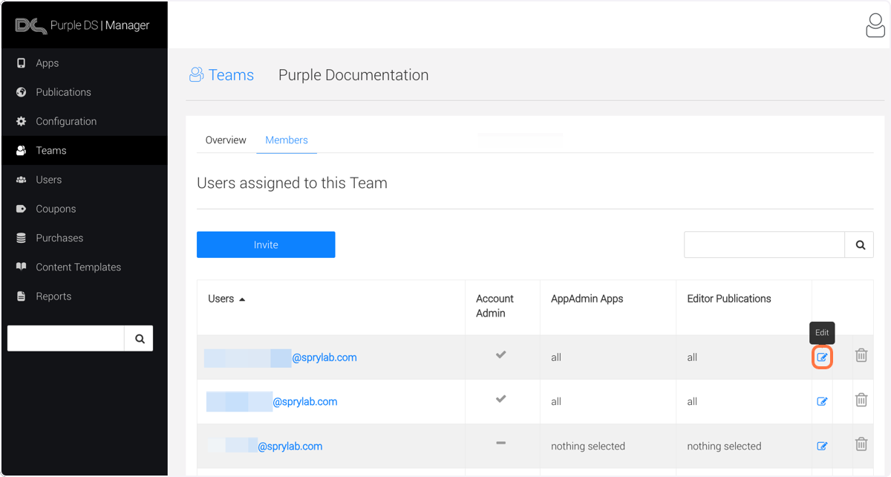Click the Users group icon in sidebar

[21, 180]
